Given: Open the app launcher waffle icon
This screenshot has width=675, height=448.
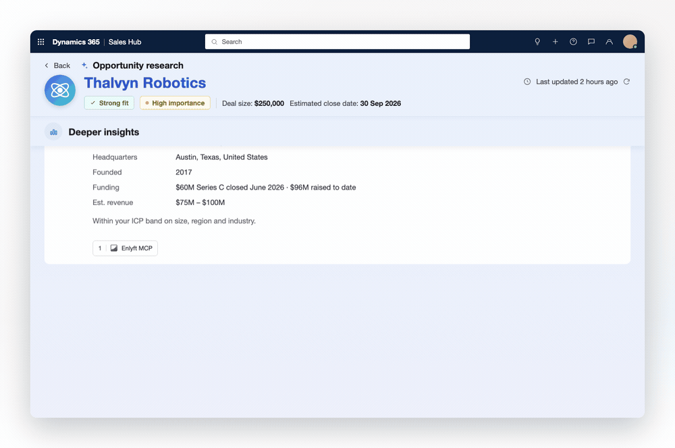Looking at the screenshot, I should click(x=41, y=42).
